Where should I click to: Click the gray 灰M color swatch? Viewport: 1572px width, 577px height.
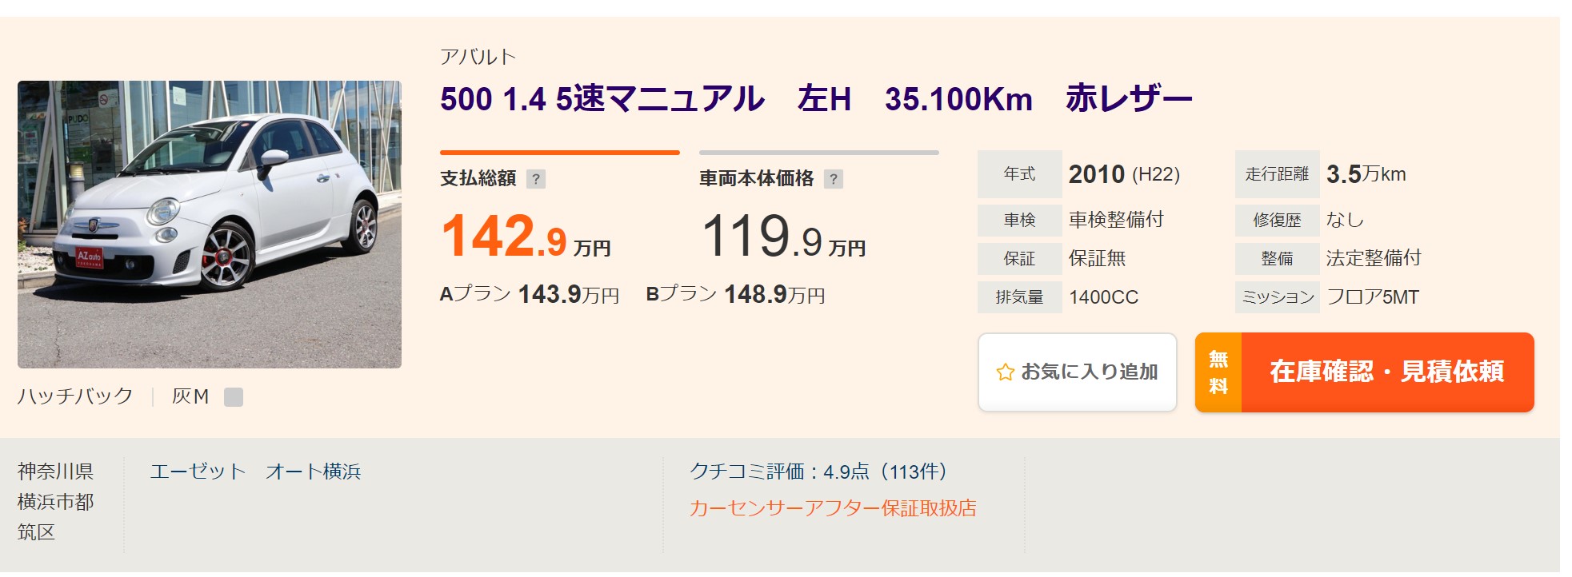(x=234, y=397)
